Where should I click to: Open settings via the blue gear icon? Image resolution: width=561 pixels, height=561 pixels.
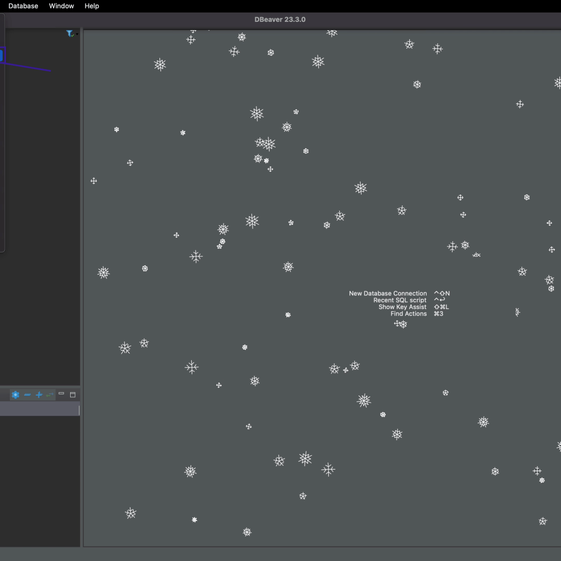click(15, 394)
